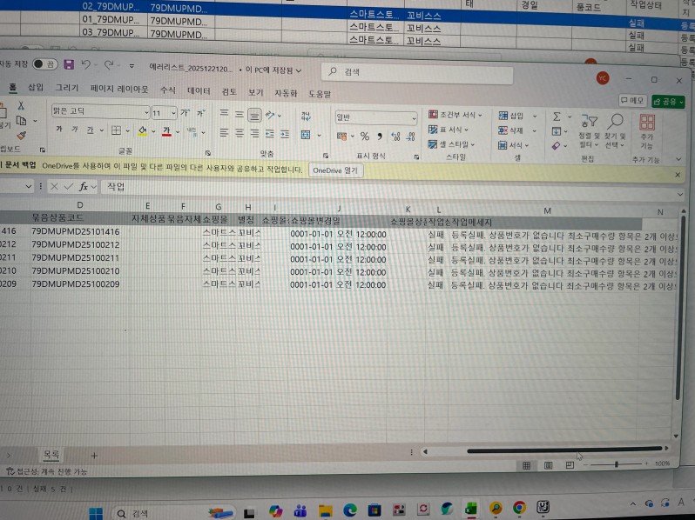Expand 셀 스타일 cell styles menu
This screenshot has height=520, width=695.
click(451, 144)
